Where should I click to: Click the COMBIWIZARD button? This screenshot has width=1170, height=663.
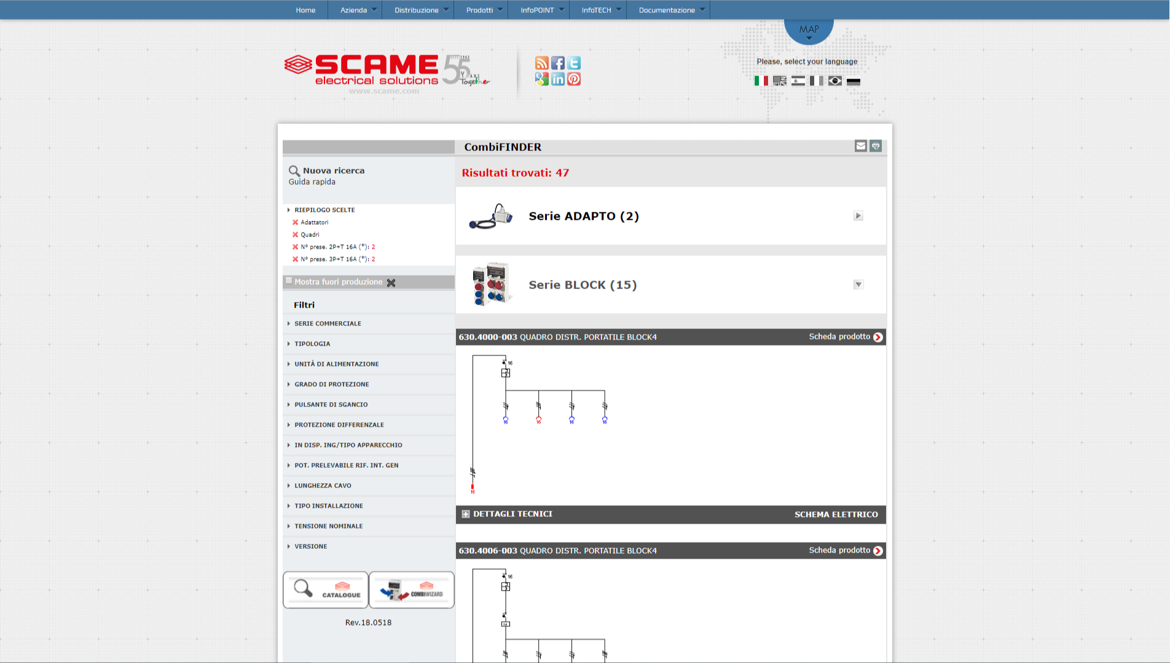[412, 590]
